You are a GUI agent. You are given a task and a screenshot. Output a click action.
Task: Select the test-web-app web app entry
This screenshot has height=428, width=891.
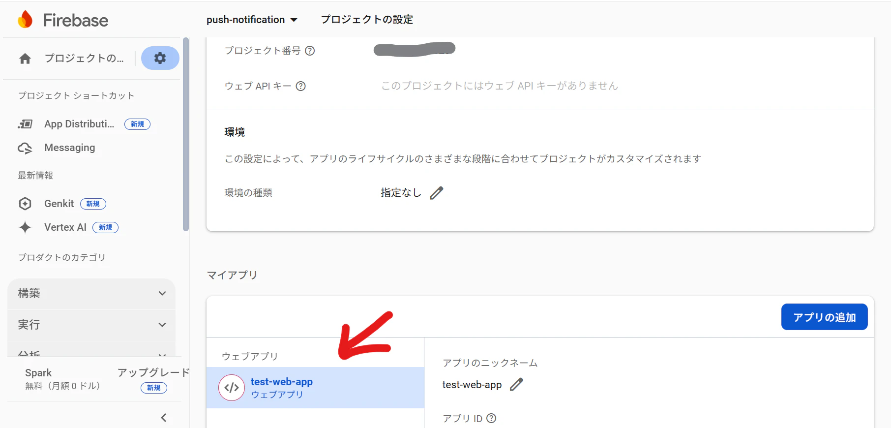click(315, 388)
